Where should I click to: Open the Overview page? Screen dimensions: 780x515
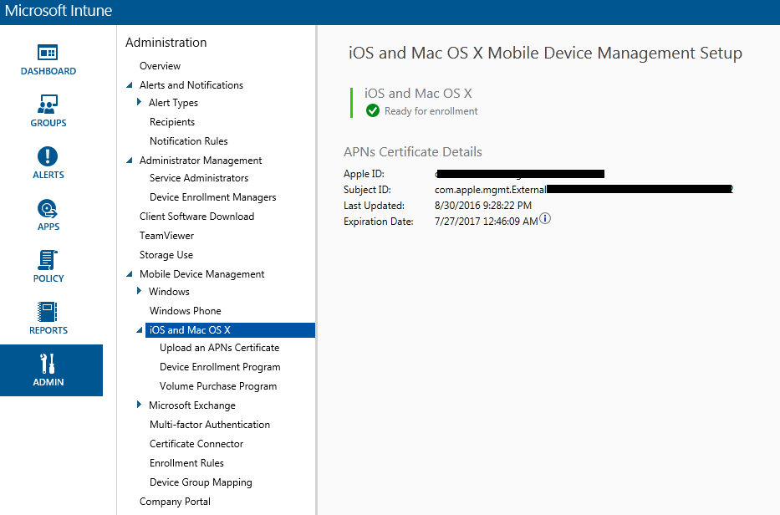tap(160, 66)
